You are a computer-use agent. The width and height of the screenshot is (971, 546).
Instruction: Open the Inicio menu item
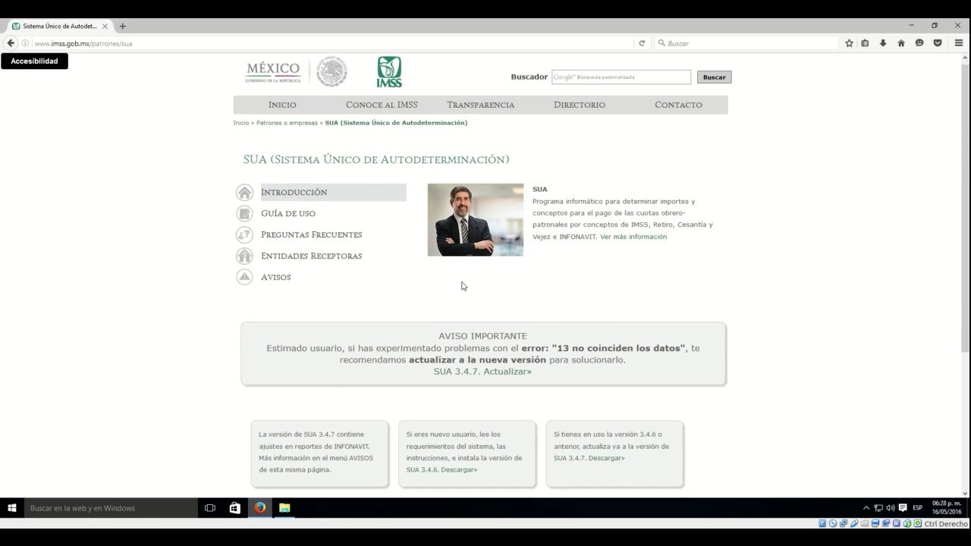click(x=282, y=105)
